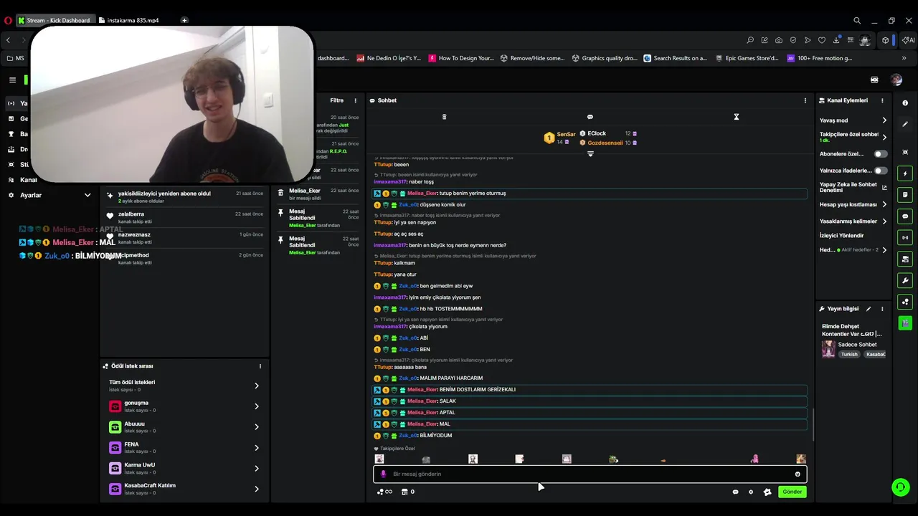Image resolution: width=918 pixels, height=516 pixels.
Task: Click Opera snapshot camera icon
Action: click(779, 40)
